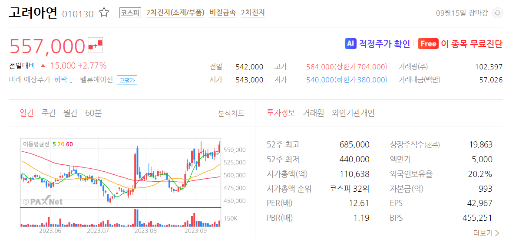This screenshot has height=242, width=509.
Task: Open the 비철금속 theme link
Action: click(223, 13)
